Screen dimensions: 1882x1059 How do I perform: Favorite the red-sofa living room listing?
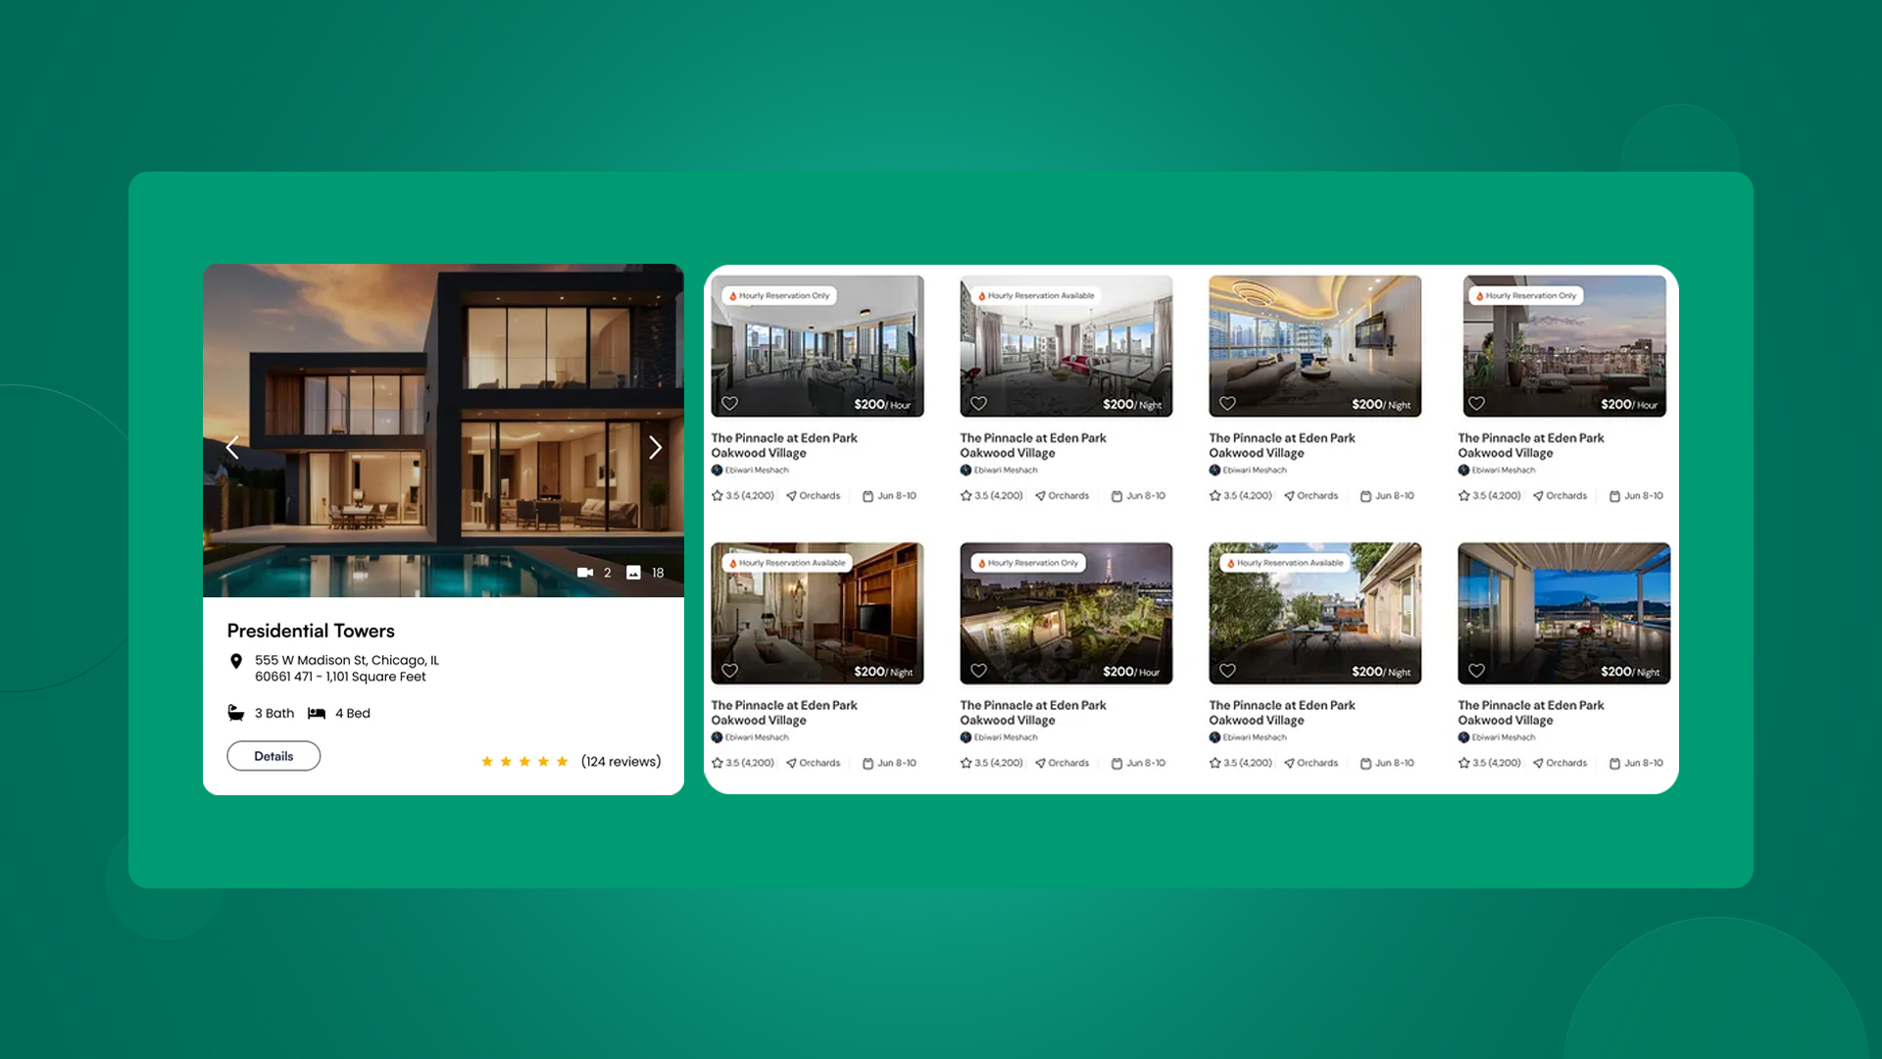978,403
